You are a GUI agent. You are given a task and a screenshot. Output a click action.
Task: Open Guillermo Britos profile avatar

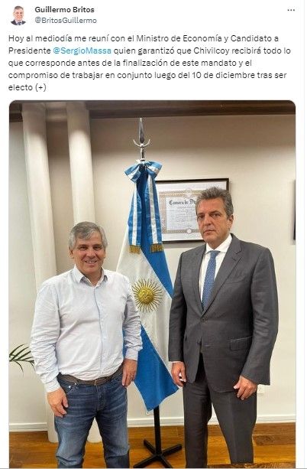(18, 15)
